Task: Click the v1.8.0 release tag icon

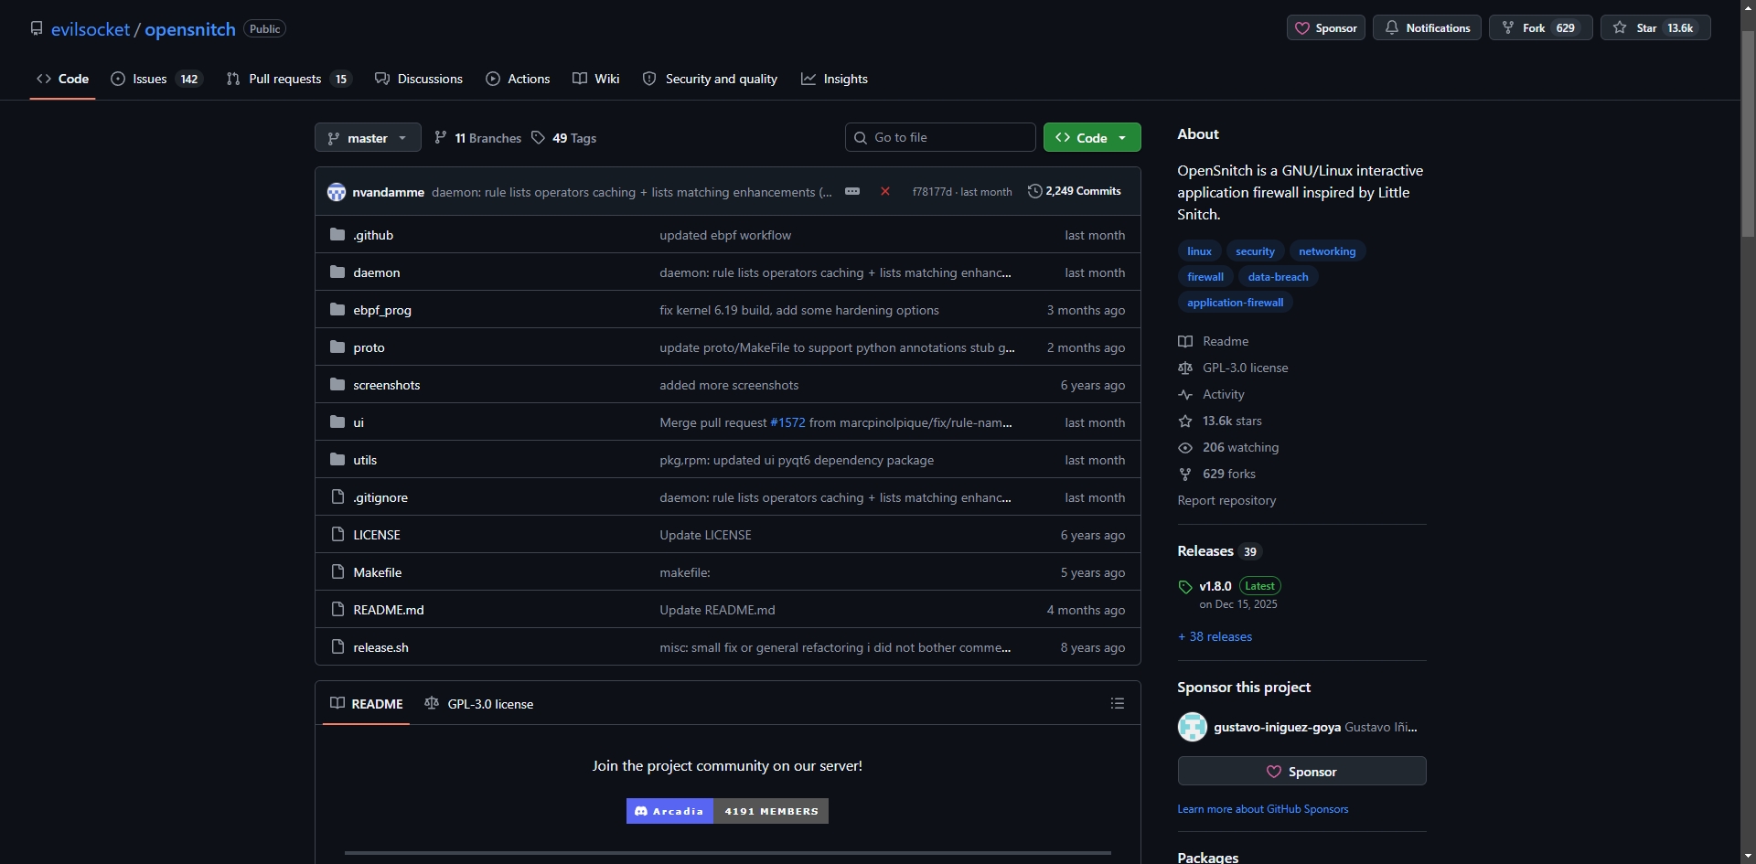Action: tap(1185, 587)
